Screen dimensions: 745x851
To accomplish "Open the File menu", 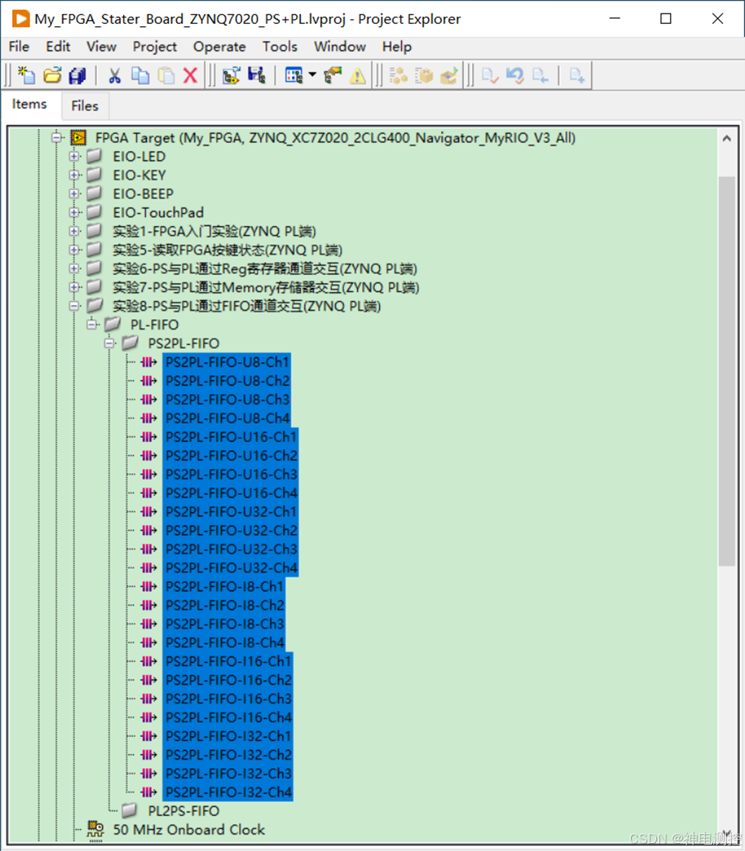I will (x=19, y=46).
